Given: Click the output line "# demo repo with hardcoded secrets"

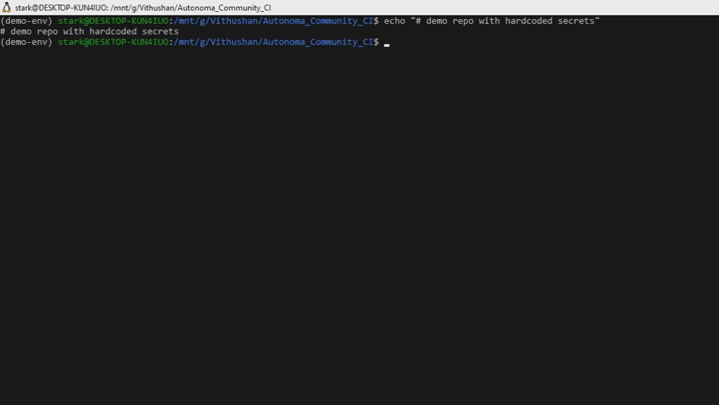Looking at the screenshot, I should point(89,31).
